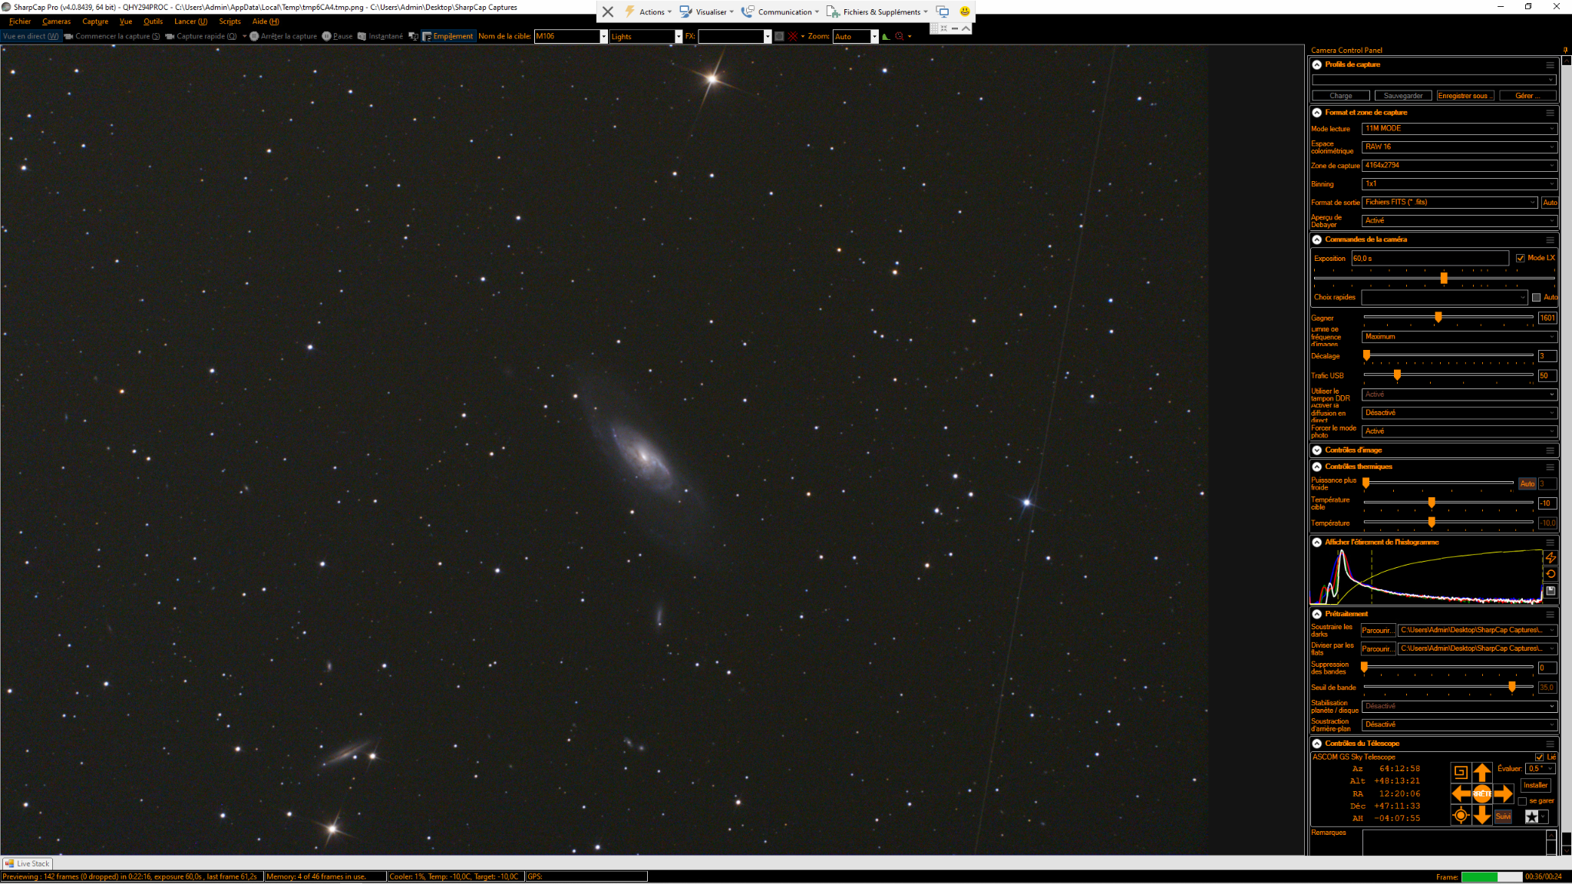Image resolution: width=1572 pixels, height=884 pixels.
Task: Toggle the Auto checkbox beside Choix rapides
Action: pos(1536,297)
